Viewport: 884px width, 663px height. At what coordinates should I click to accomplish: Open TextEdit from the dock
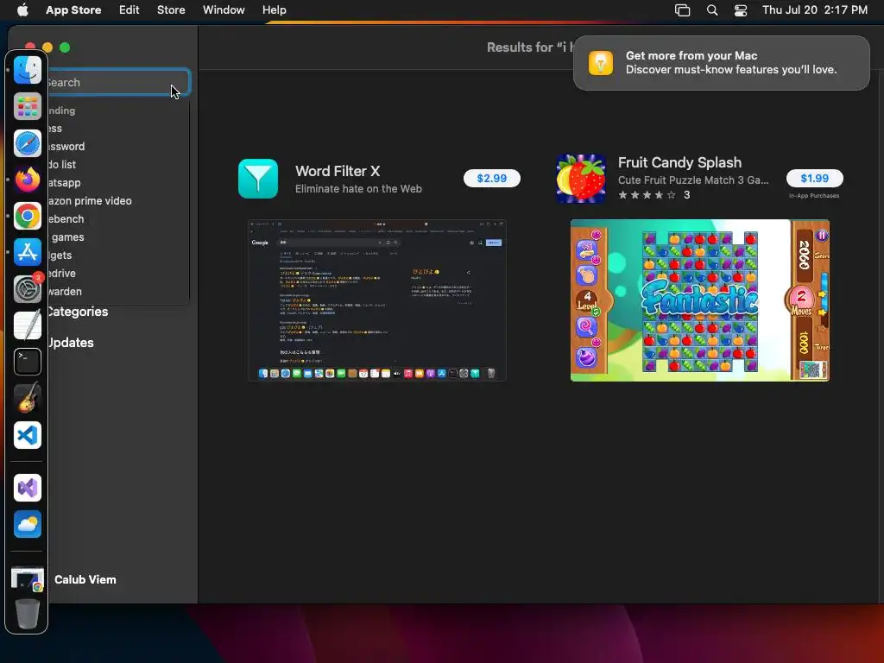[27, 325]
